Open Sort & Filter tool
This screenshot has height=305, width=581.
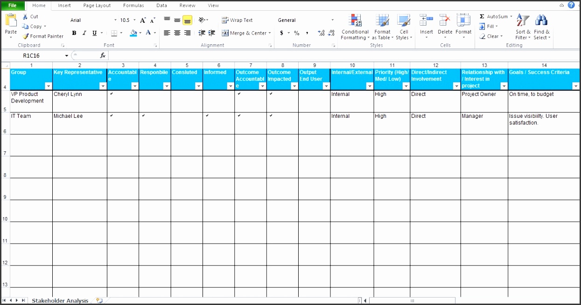point(523,20)
